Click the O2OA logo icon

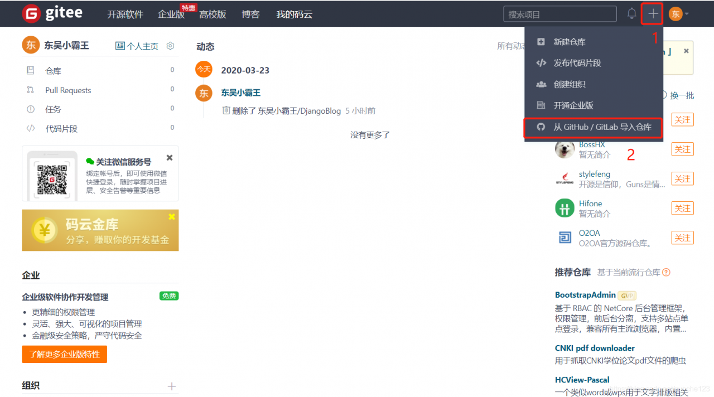[565, 238]
